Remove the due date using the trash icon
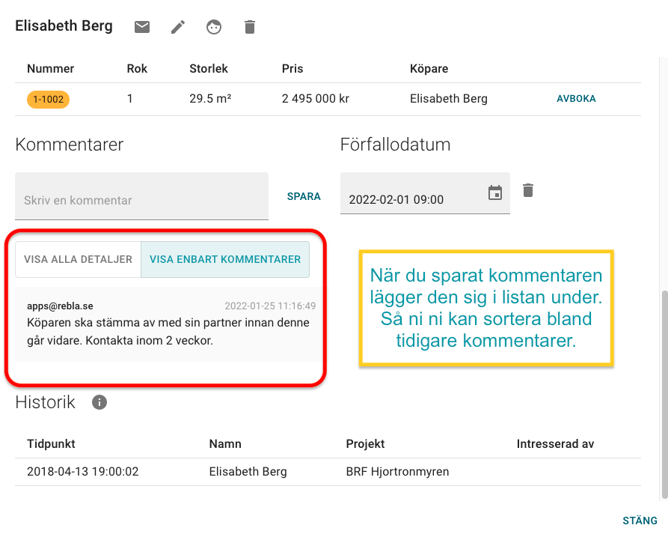The width and height of the screenshot is (668, 537). click(x=527, y=190)
